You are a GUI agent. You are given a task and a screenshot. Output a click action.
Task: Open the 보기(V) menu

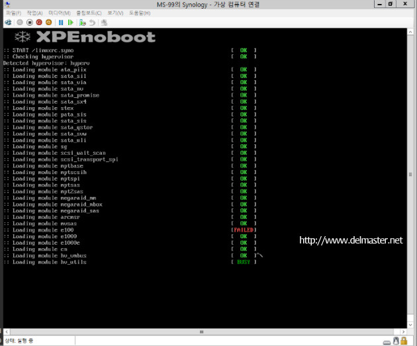pos(115,13)
